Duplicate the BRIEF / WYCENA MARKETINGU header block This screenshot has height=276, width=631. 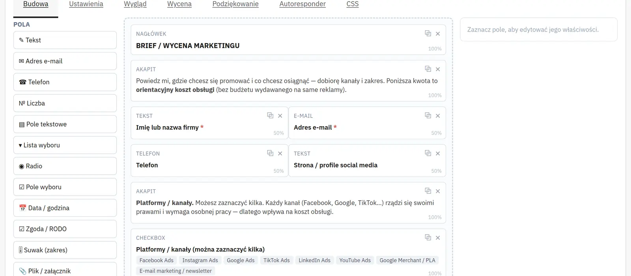coord(428,33)
